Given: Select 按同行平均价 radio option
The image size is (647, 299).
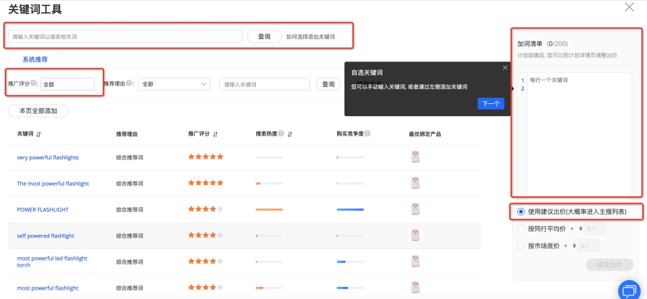Looking at the screenshot, I should (x=521, y=229).
